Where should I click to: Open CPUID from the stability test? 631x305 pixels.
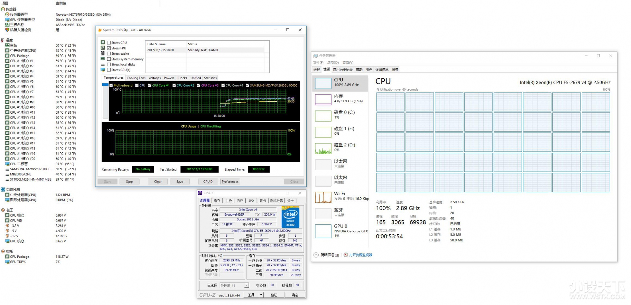pos(208,182)
